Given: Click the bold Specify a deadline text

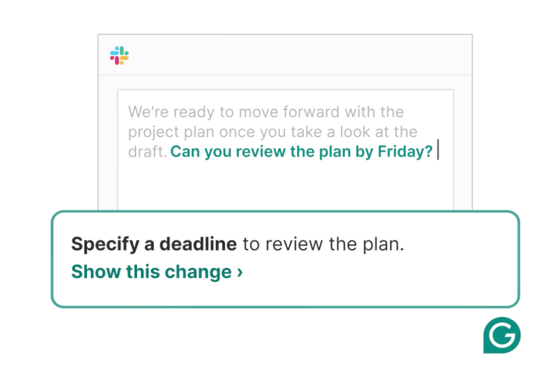Looking at the screenshot, I should [153, 244].
